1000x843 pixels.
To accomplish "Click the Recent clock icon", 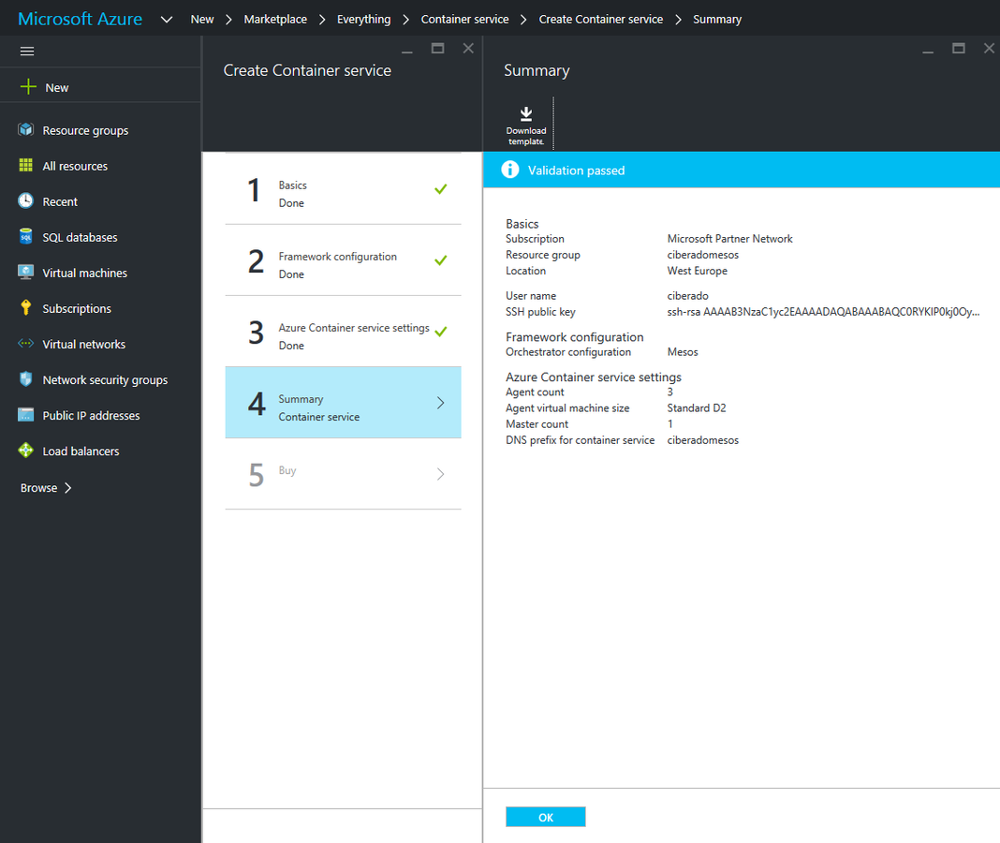I will pyautogui.click(x=25, y=201).
